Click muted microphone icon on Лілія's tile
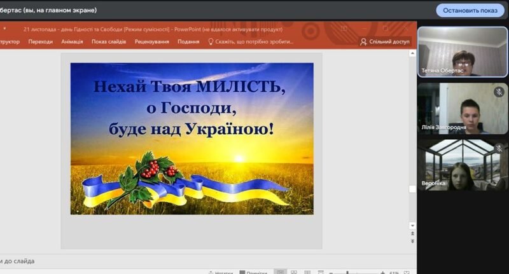This screenshot has width=509, height=274. click(499, 92)
